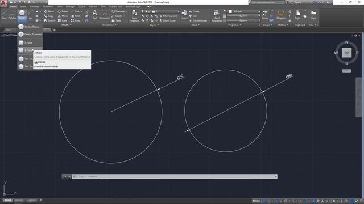Open the ByLayer color dropdown

245,11
